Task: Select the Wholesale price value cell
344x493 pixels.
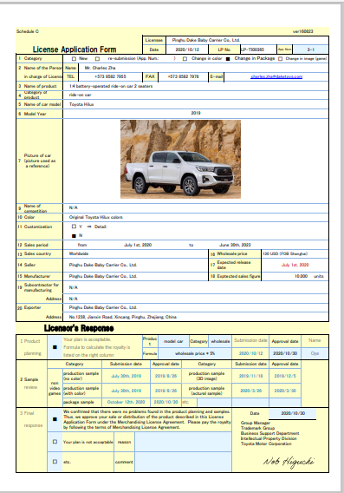Action: click(x=295, y=253)
